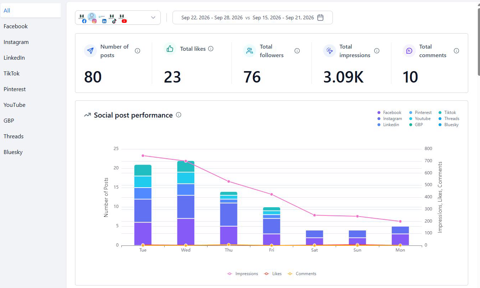Click the Monday stacked bar

[x=400, y=236]
